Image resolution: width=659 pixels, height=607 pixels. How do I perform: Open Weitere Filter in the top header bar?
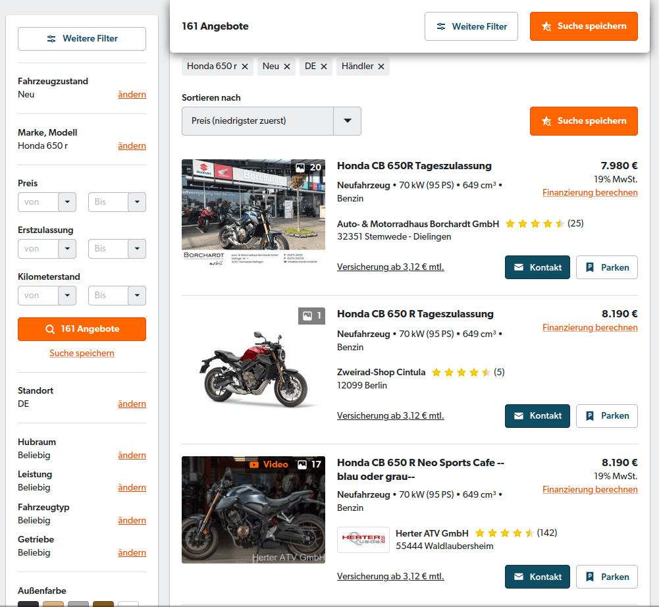(x=471, y=26)
